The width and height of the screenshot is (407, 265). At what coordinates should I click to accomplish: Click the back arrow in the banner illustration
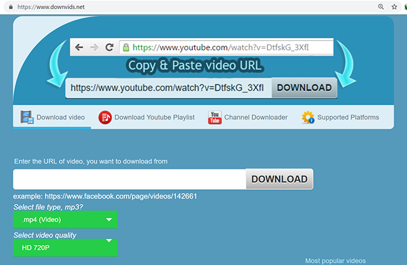point(80,47)
